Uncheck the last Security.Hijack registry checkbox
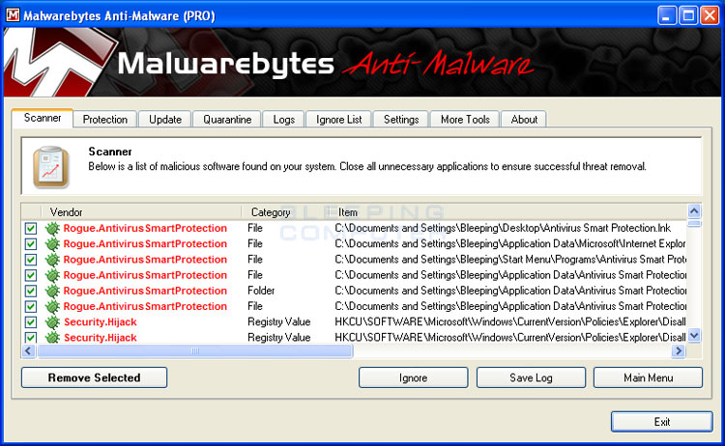This screenshot has height=446, width=725. [x=31, y=338]
